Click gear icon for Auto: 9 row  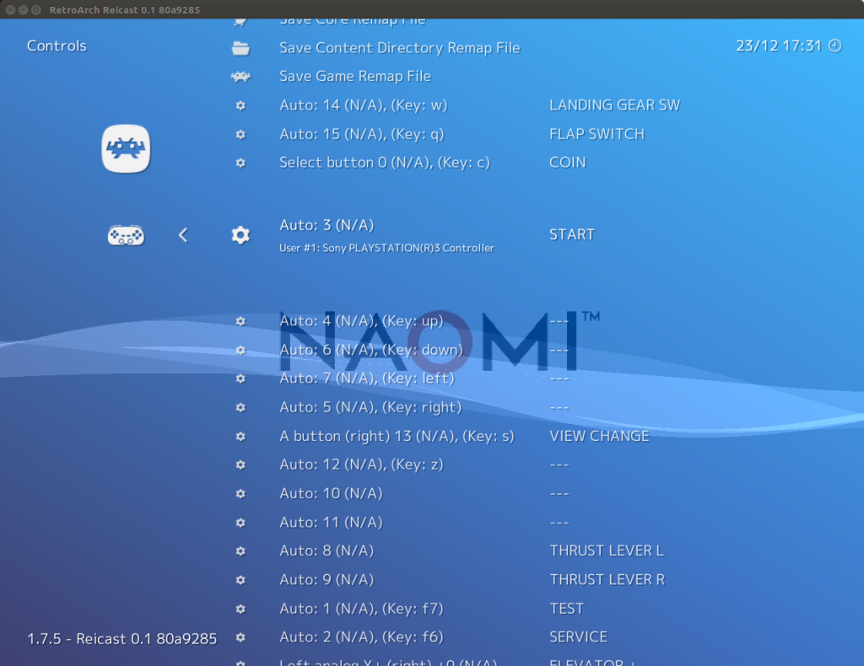(240, 580)
